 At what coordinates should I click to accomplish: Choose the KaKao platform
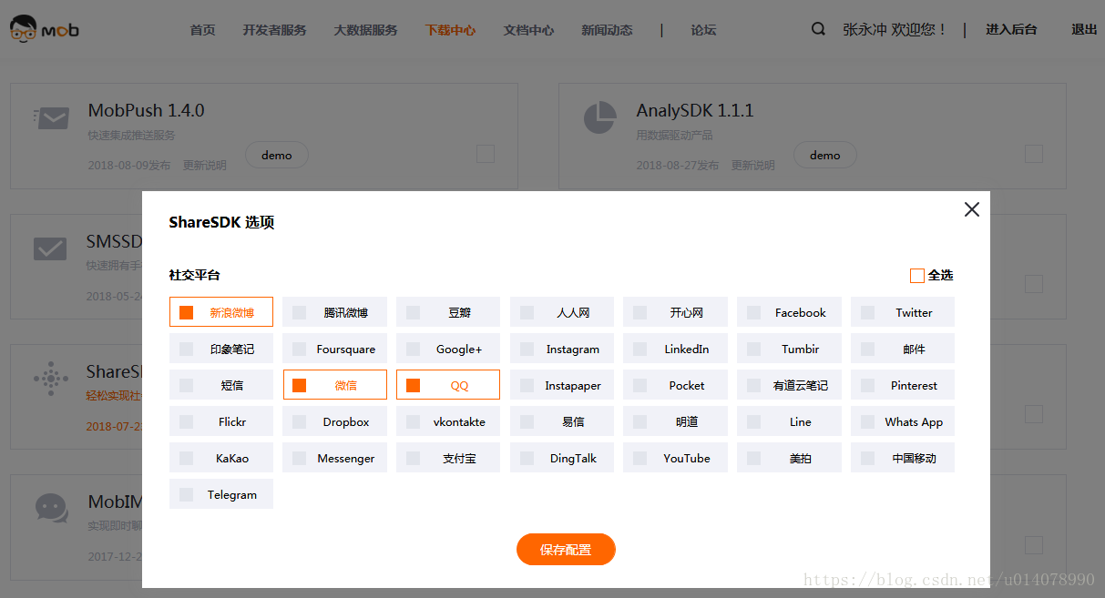(221, 458)
